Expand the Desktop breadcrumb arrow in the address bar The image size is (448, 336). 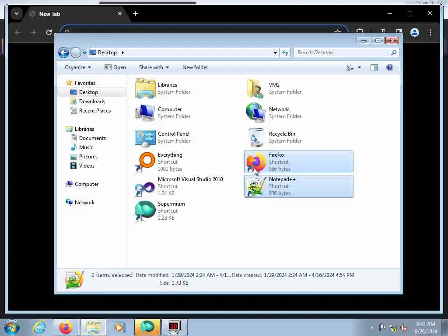[x=123, y=52]
